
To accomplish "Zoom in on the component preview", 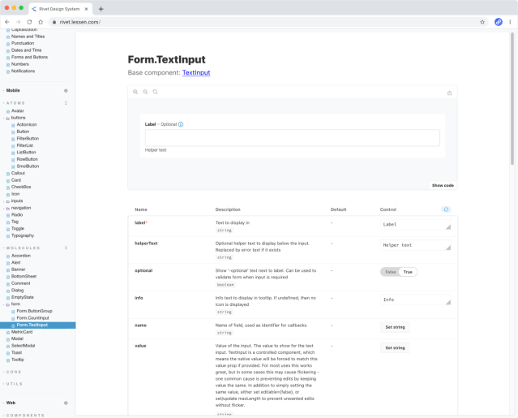I will pyautogui.click(x=135, y=93).
